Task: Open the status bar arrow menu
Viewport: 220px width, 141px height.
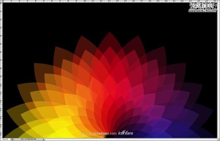Action: click(44, 139)
